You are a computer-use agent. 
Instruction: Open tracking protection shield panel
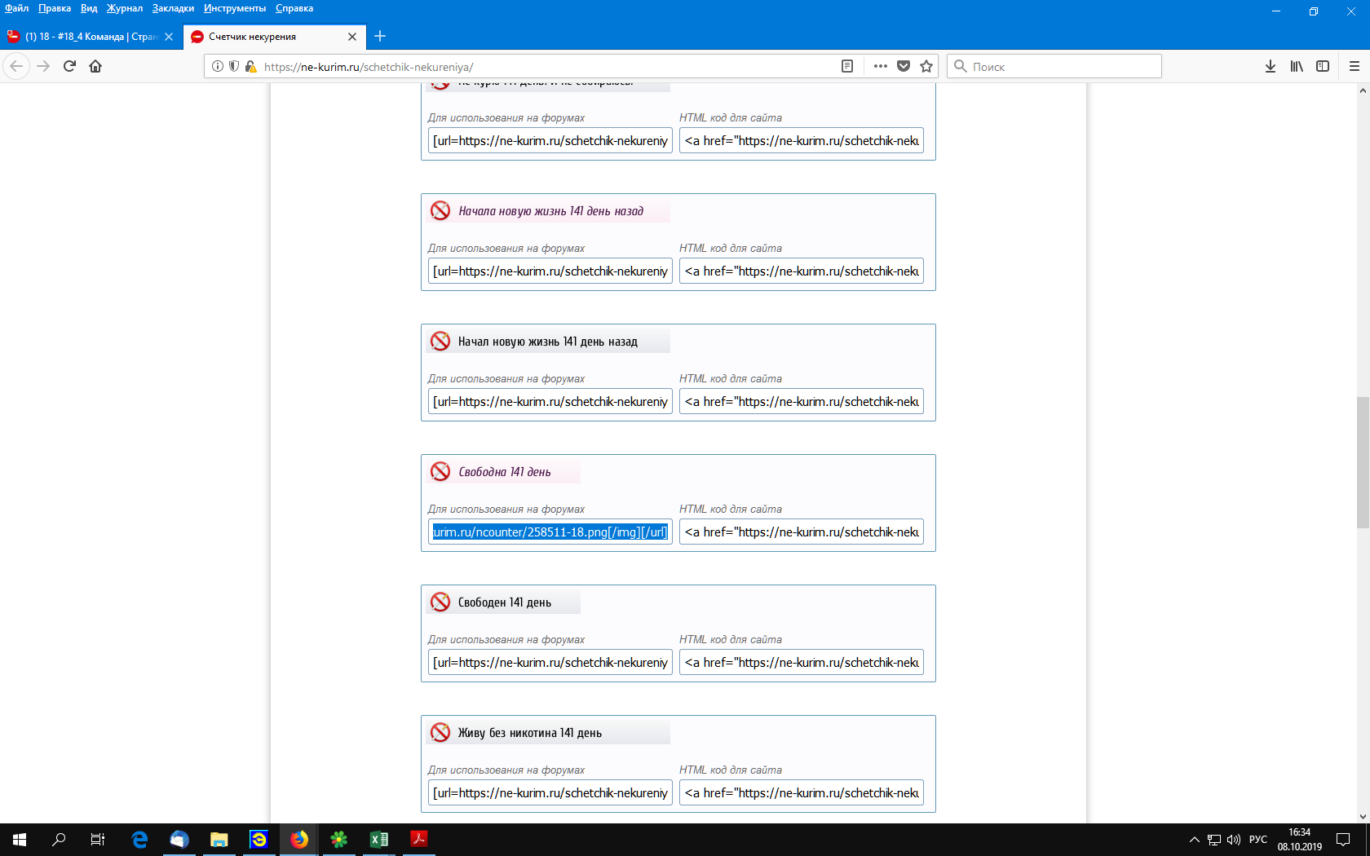coord(234,66)
